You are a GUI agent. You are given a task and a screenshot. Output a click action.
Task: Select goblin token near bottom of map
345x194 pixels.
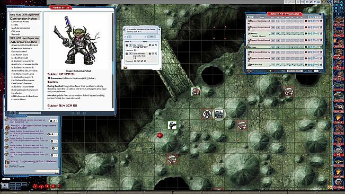[x=172, y=159]
